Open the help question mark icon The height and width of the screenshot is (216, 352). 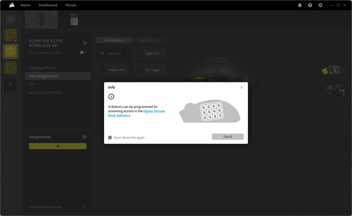(x=310, y=5)
